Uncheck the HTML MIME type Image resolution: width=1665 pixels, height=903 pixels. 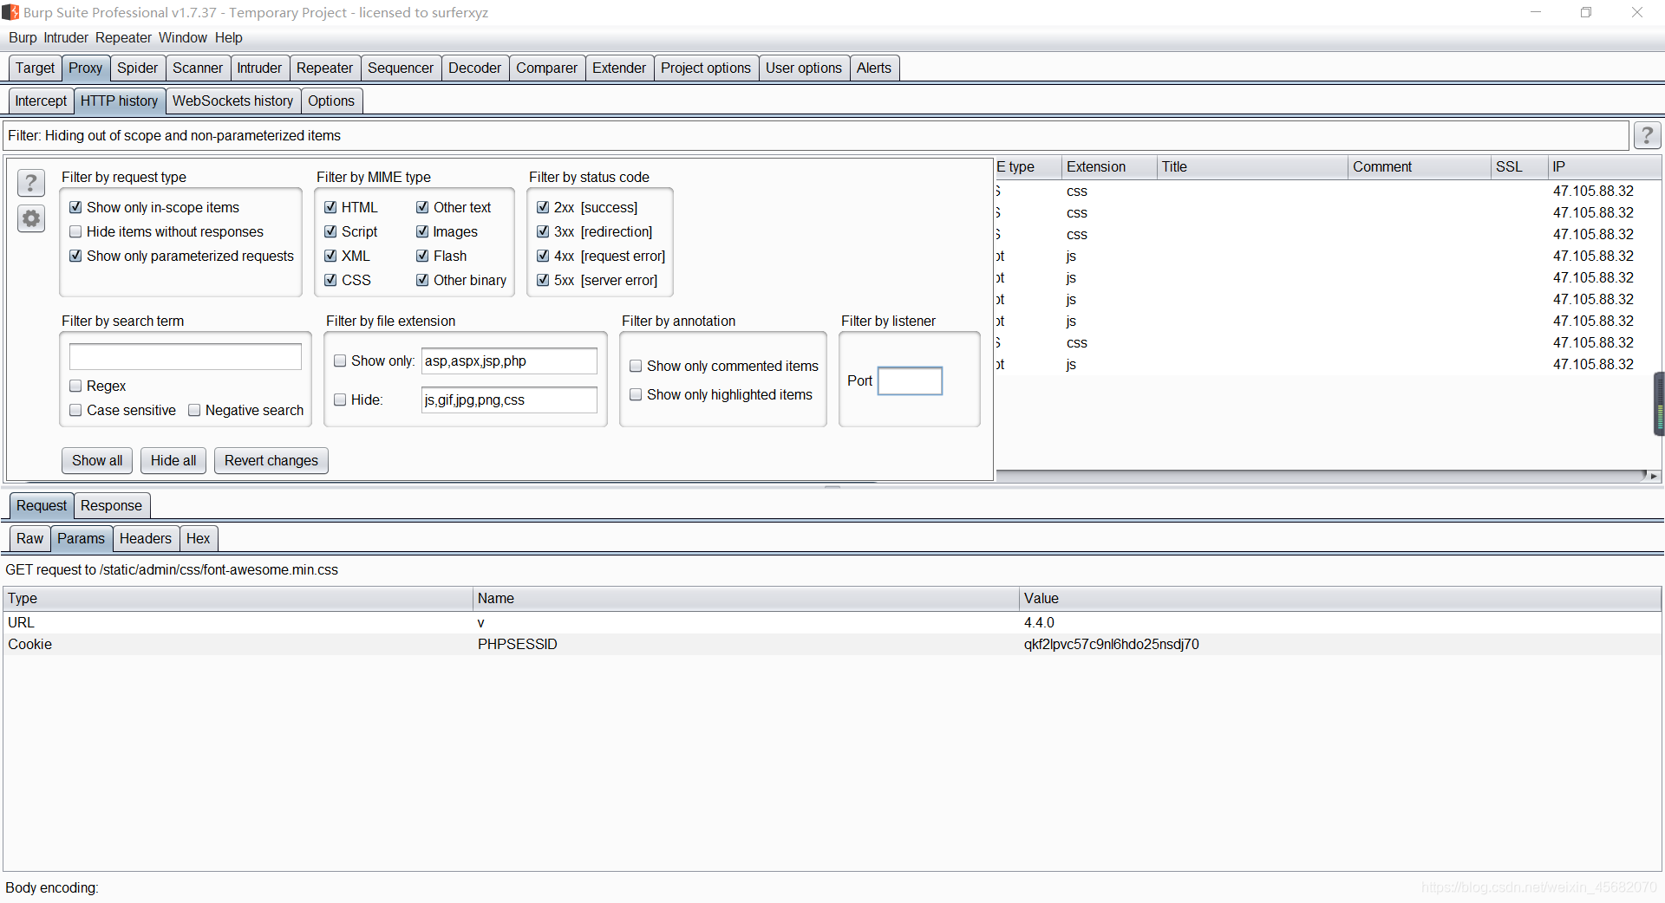(330, 207)
